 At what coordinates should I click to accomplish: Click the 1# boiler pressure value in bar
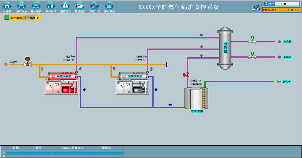click(x=68, y=57)
